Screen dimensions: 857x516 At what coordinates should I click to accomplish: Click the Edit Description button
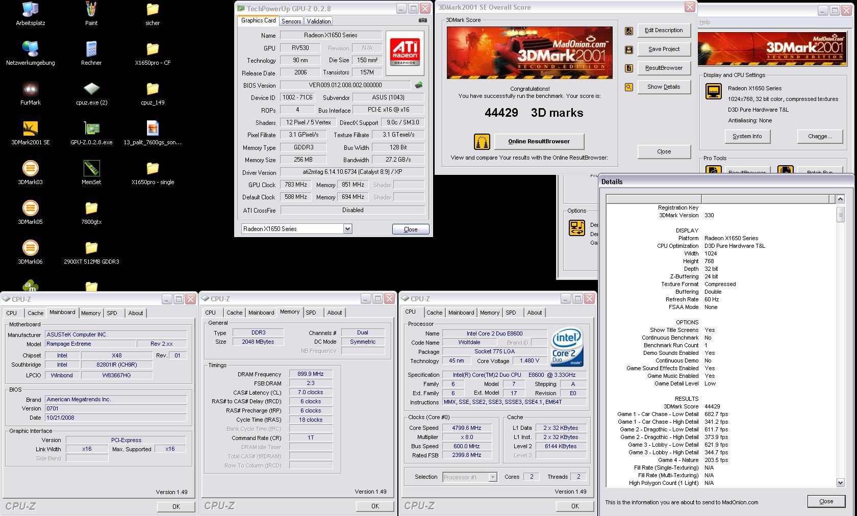[x=664, y=30]
